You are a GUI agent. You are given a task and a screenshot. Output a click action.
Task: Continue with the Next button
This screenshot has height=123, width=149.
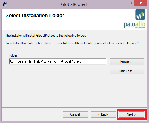coord(131,114)
